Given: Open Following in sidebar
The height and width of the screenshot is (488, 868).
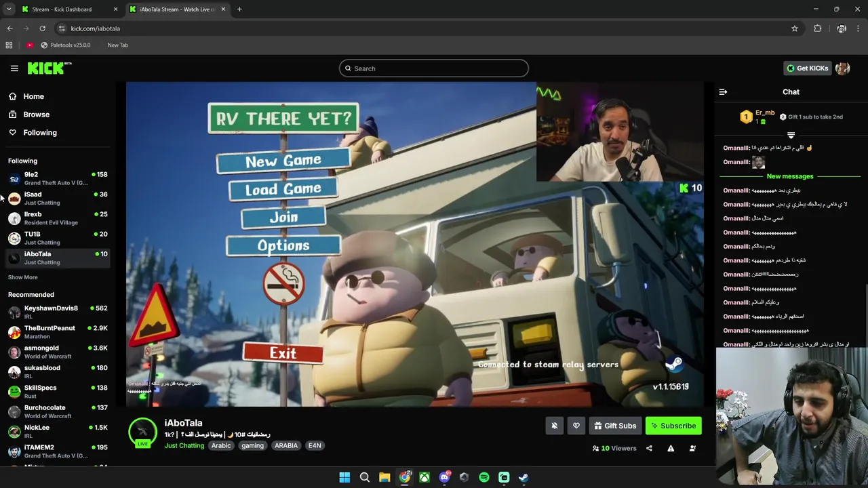Looking at the screenshot, I should [x=39, y=133].
